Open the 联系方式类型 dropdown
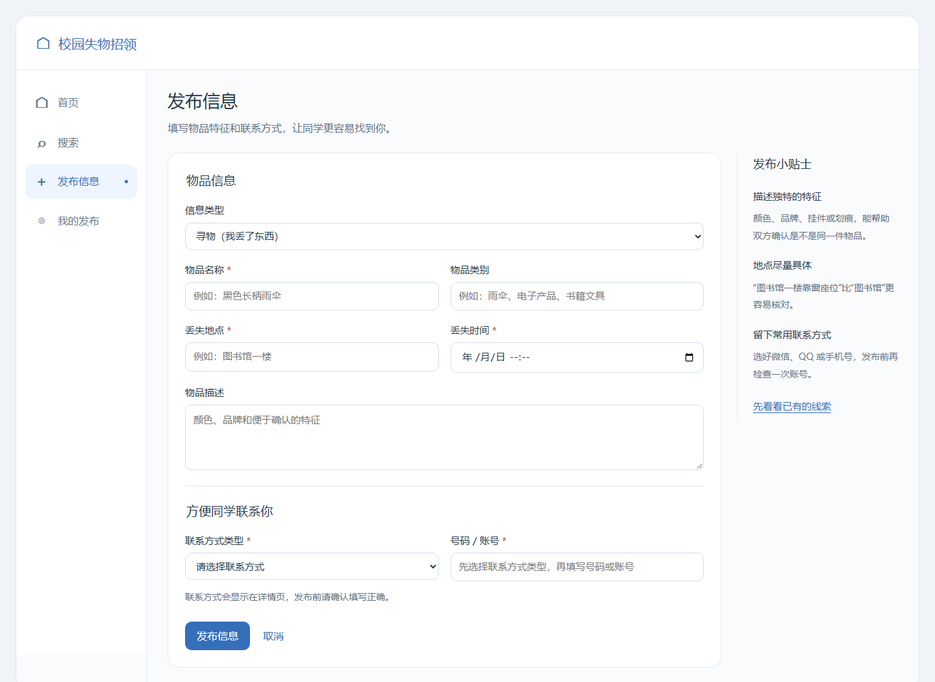Screen dimensions: 935x682 point(312,567)
